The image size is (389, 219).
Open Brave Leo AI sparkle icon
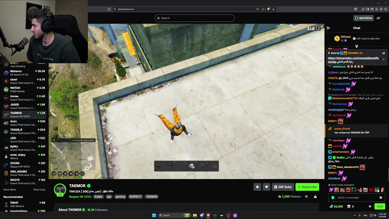click(x=376, y=9)
